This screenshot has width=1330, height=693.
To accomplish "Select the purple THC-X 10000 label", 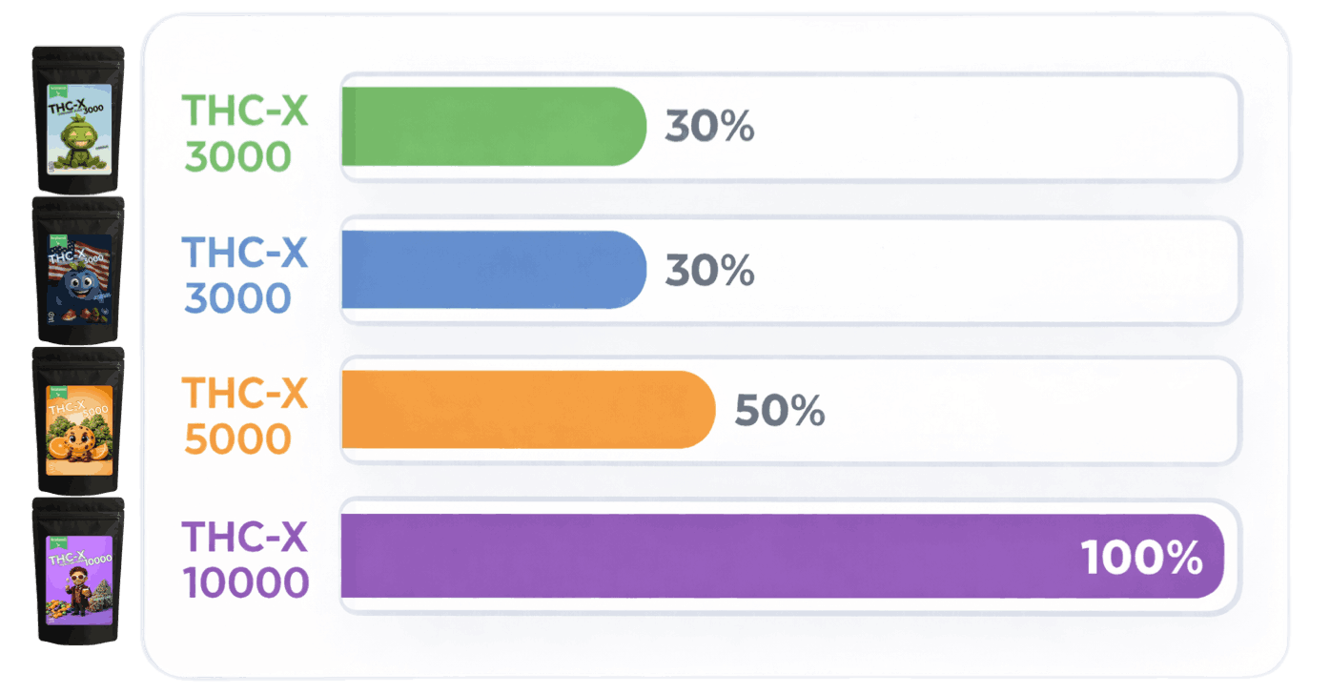I will (x=246, y=560).
